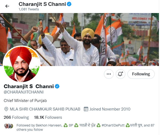The width and height of the screenshot is (160, 135).
Task: Open the 18.1K Followers list
Action: click(48, 117)
